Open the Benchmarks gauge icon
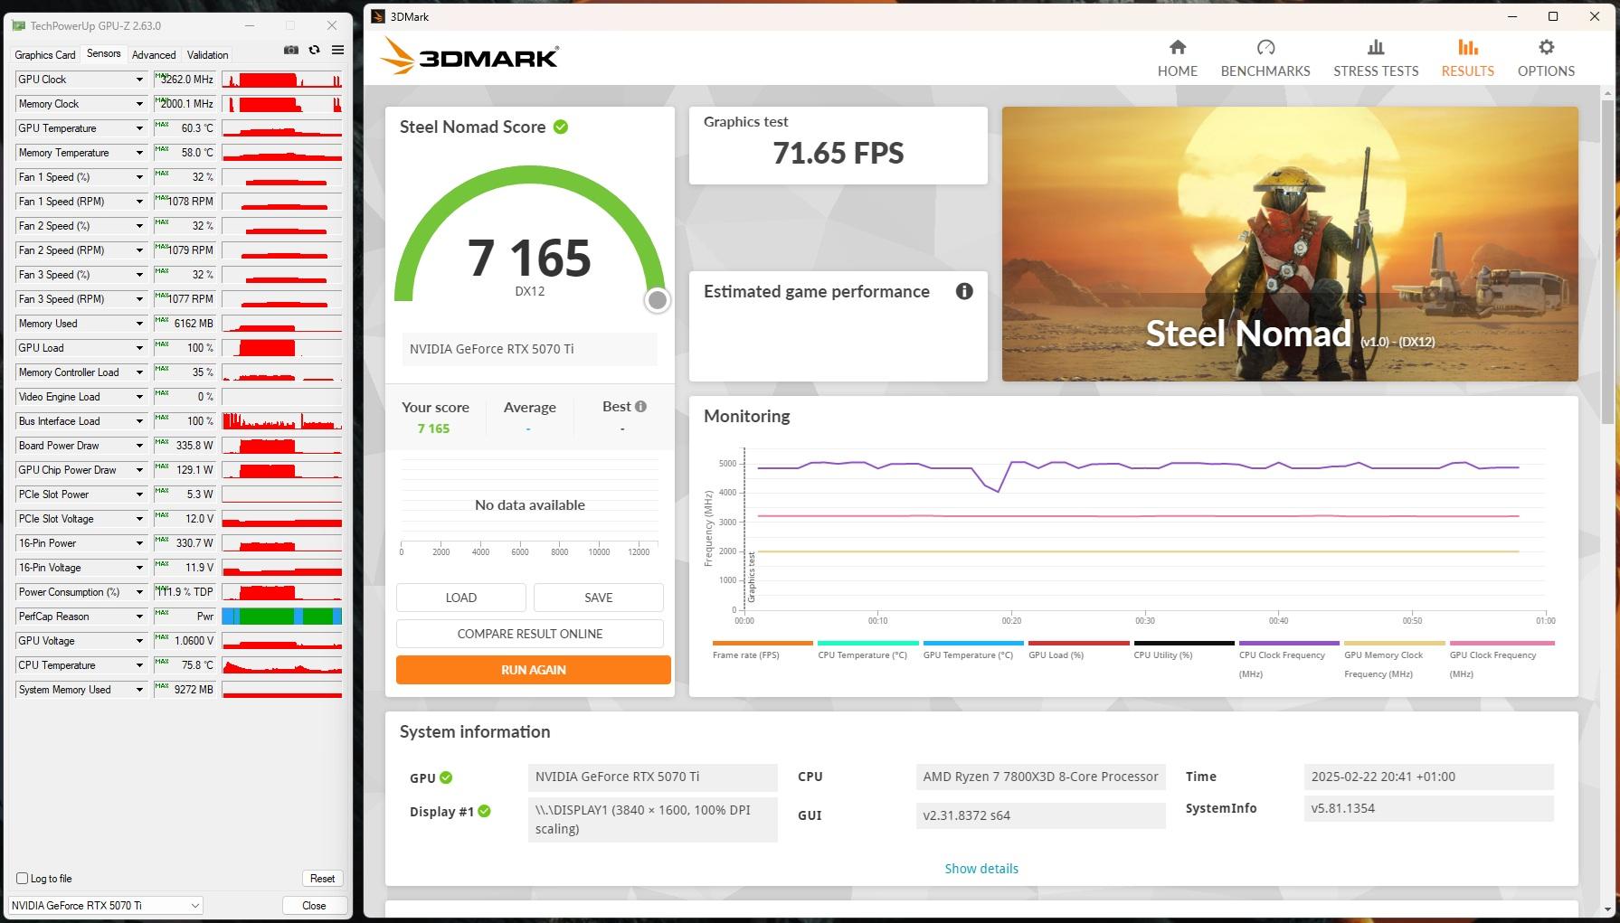Image resolution: width=1620 pixels, height=923 pixels. [x=1265, y=48]
